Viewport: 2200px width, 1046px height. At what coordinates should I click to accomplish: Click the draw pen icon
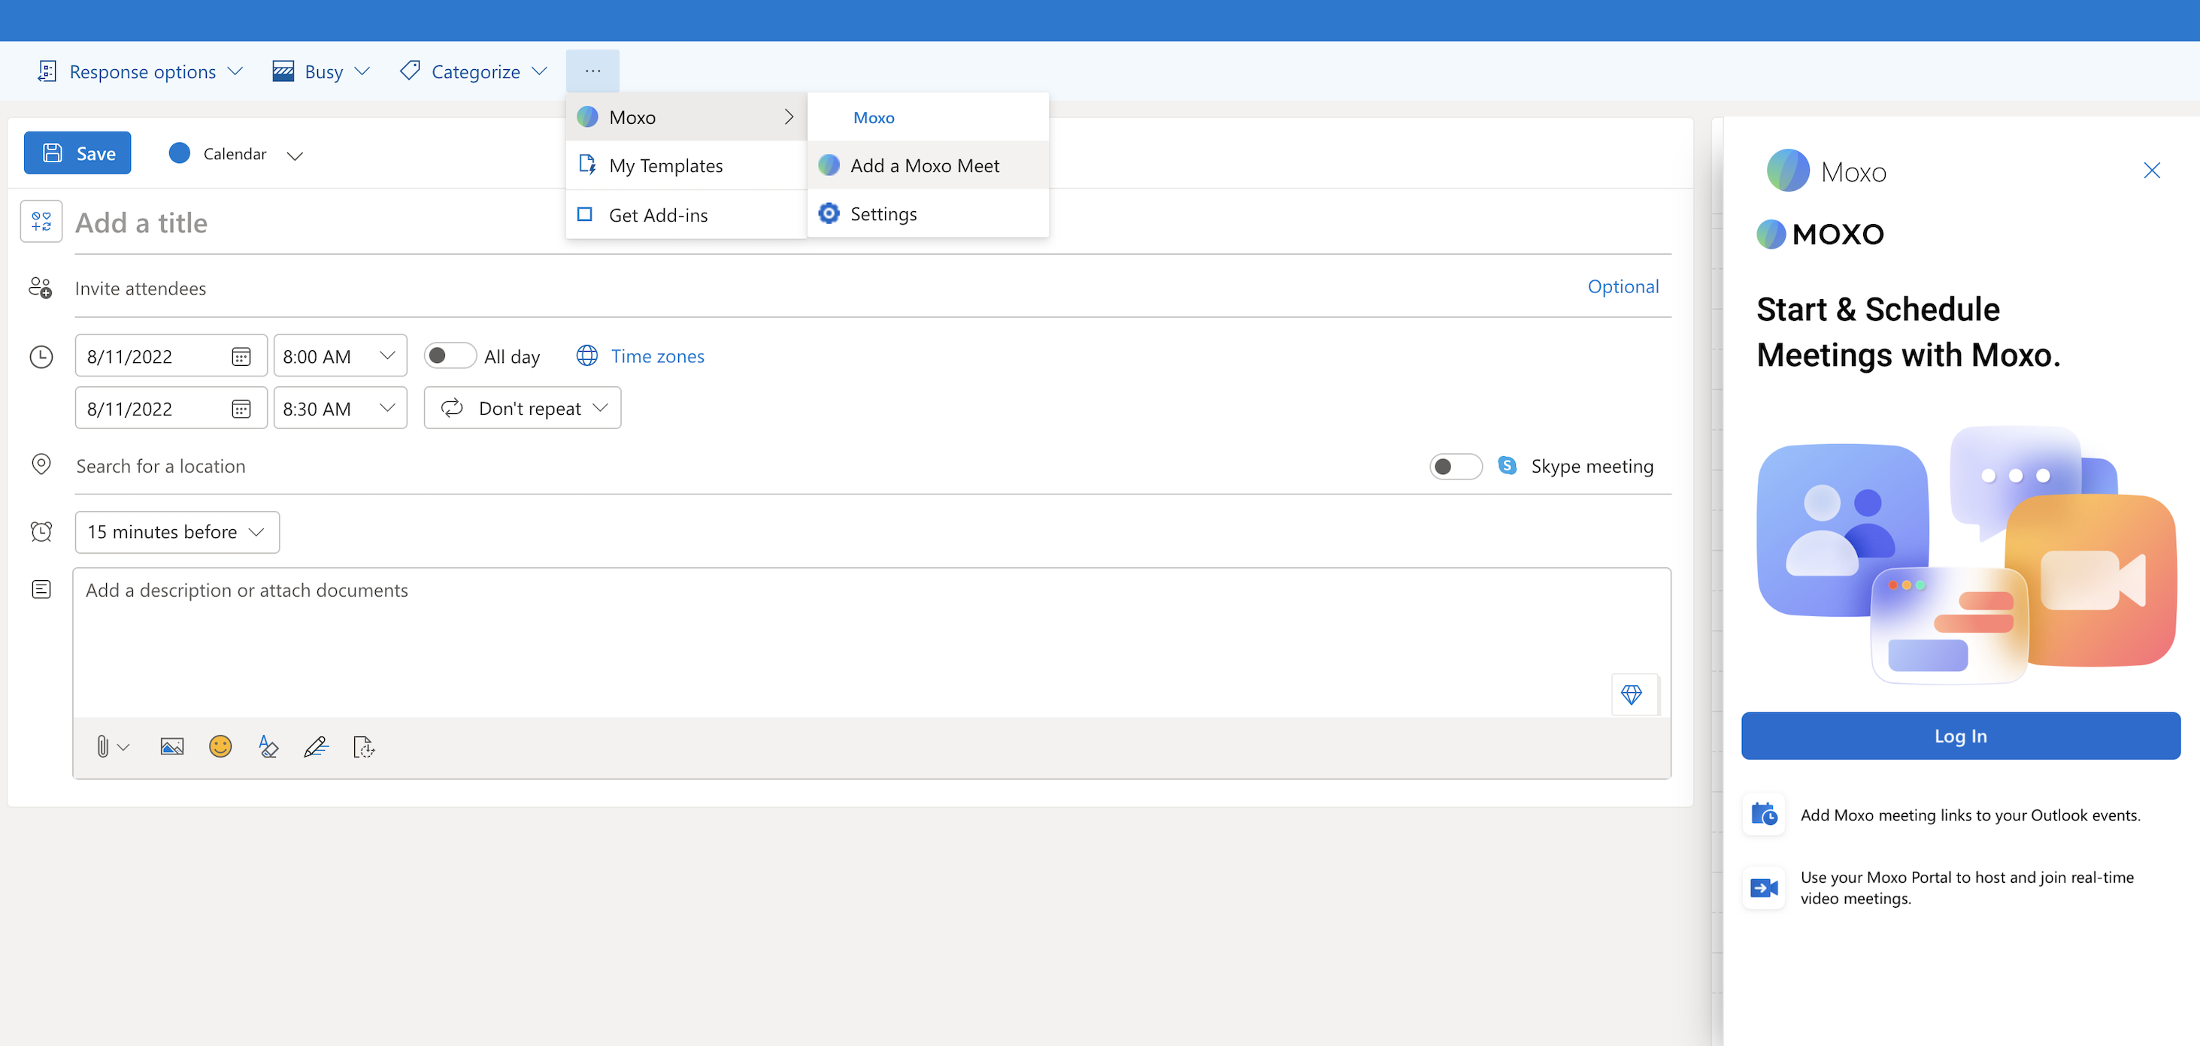[x=316, y=747]
